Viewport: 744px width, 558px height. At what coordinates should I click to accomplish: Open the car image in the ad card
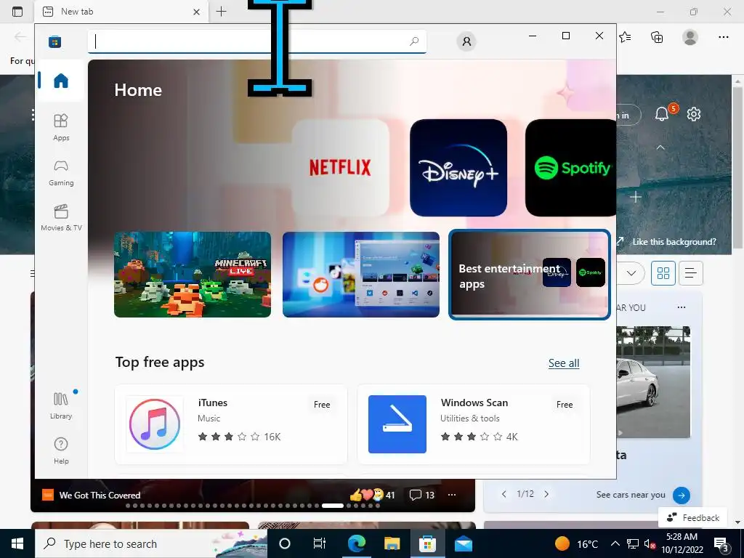coord(653,382)
